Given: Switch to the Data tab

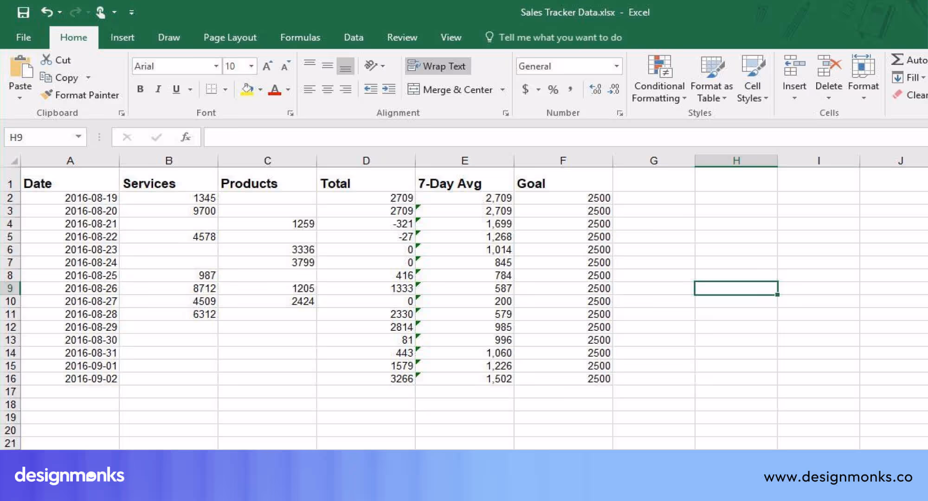Looking at the screenshot, I should point(354,37).
